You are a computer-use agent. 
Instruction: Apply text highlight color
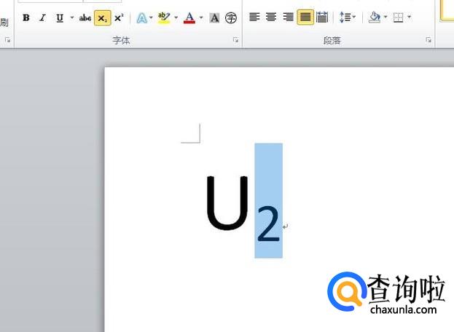(x=164, y=17)
